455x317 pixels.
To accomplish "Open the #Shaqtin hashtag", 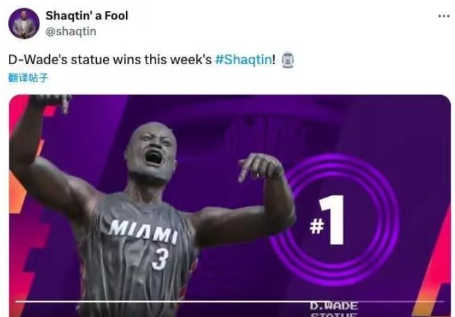I will click(243, 59).
